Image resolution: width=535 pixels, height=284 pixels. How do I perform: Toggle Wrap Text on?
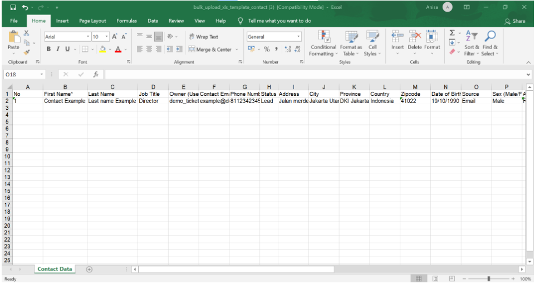204,37
